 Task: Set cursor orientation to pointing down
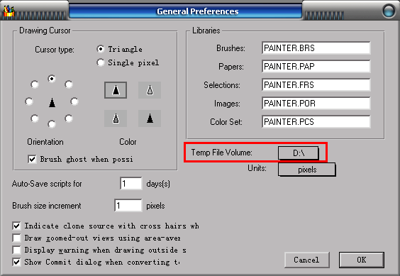[x=52, y=124]
